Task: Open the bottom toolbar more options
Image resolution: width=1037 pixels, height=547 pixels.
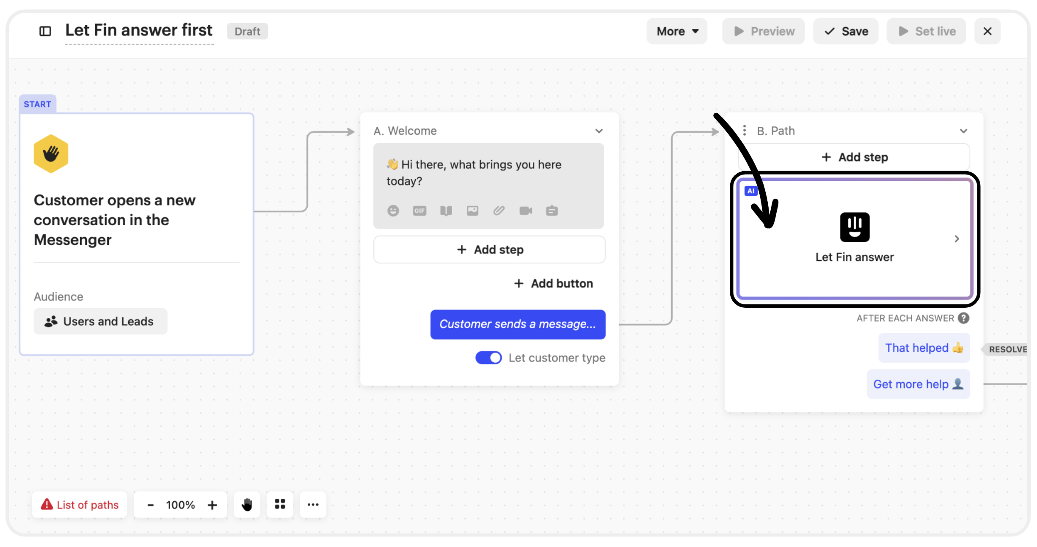Action: tap(313, 504)
